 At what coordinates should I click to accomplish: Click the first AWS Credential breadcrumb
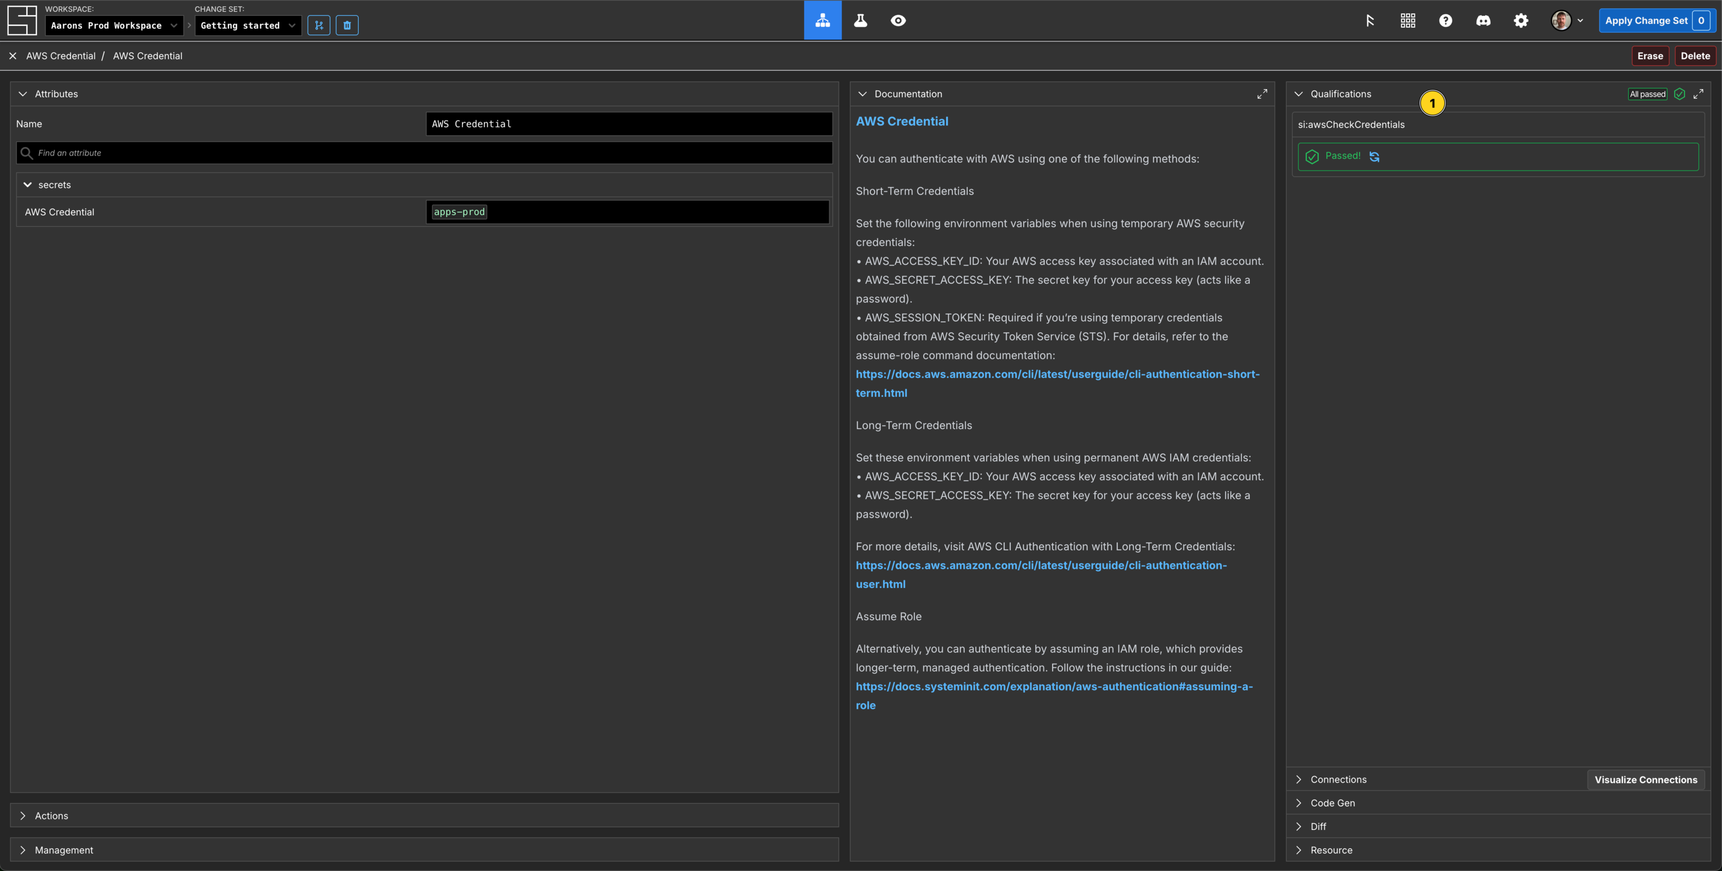point(61,56)
